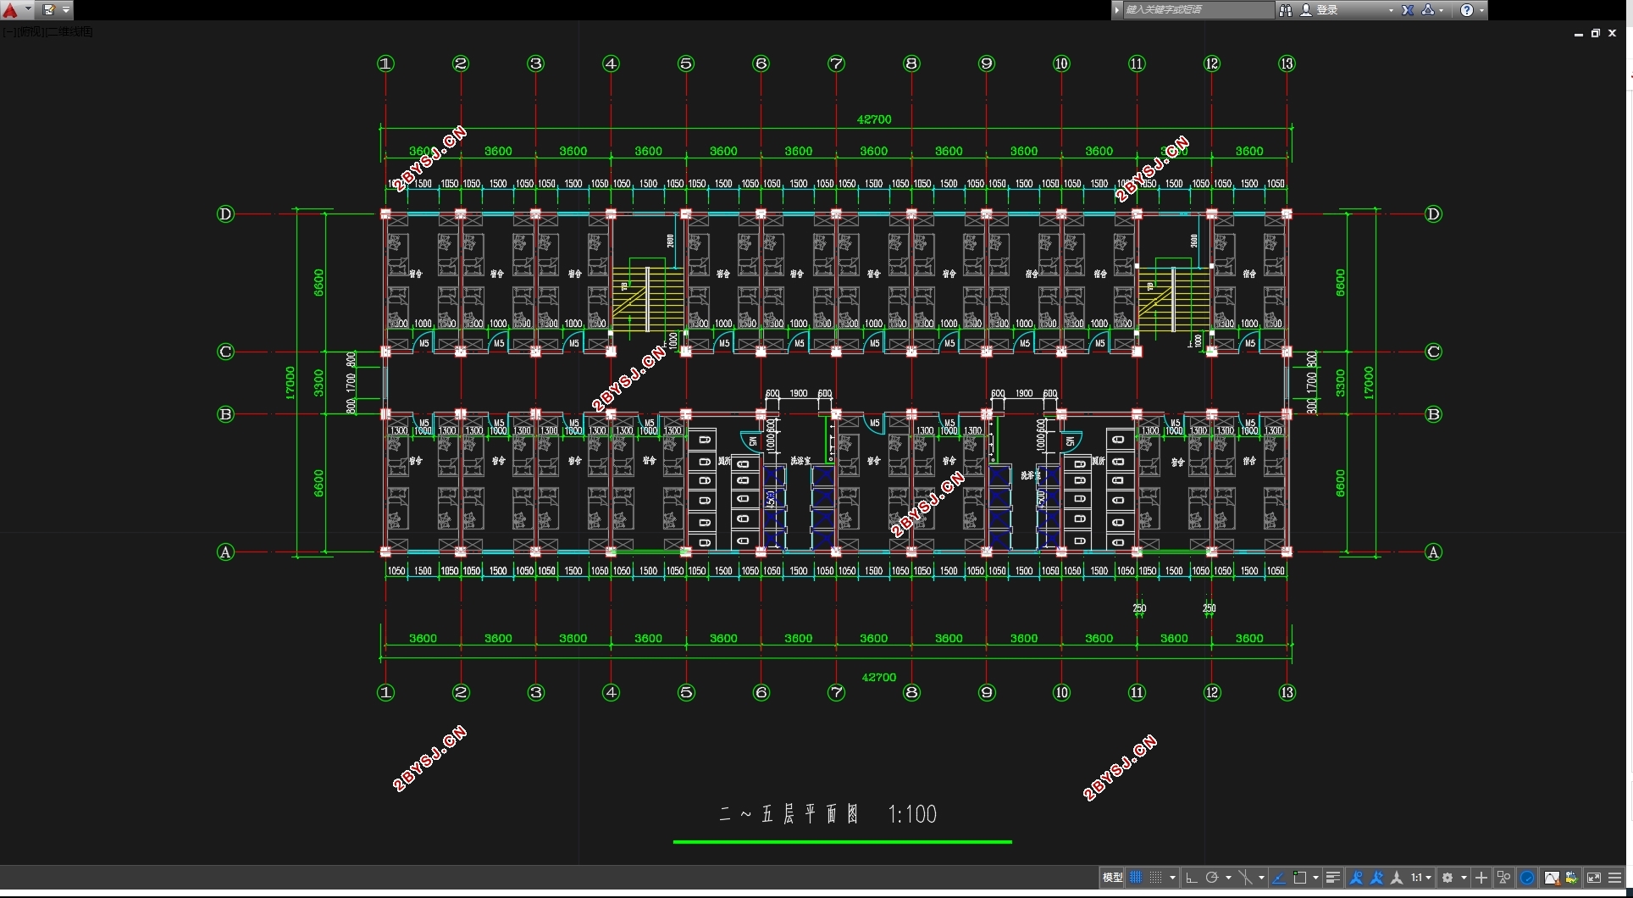Screen dimensions: 1633x898
Task: Toggle isometric drafting icon
Action: tap(1245, 878)
